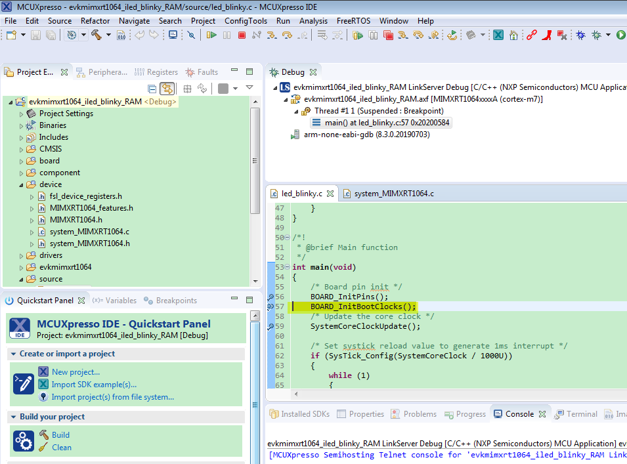The image size is (627, 464).
Task: Click the Suspend (pause) debug icon
Action: pos(227,35)
